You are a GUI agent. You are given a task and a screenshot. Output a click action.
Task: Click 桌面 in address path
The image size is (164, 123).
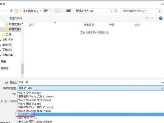pos(68,11)
